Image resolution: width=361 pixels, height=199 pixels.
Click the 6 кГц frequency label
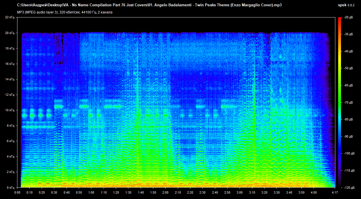pos(11,141)
